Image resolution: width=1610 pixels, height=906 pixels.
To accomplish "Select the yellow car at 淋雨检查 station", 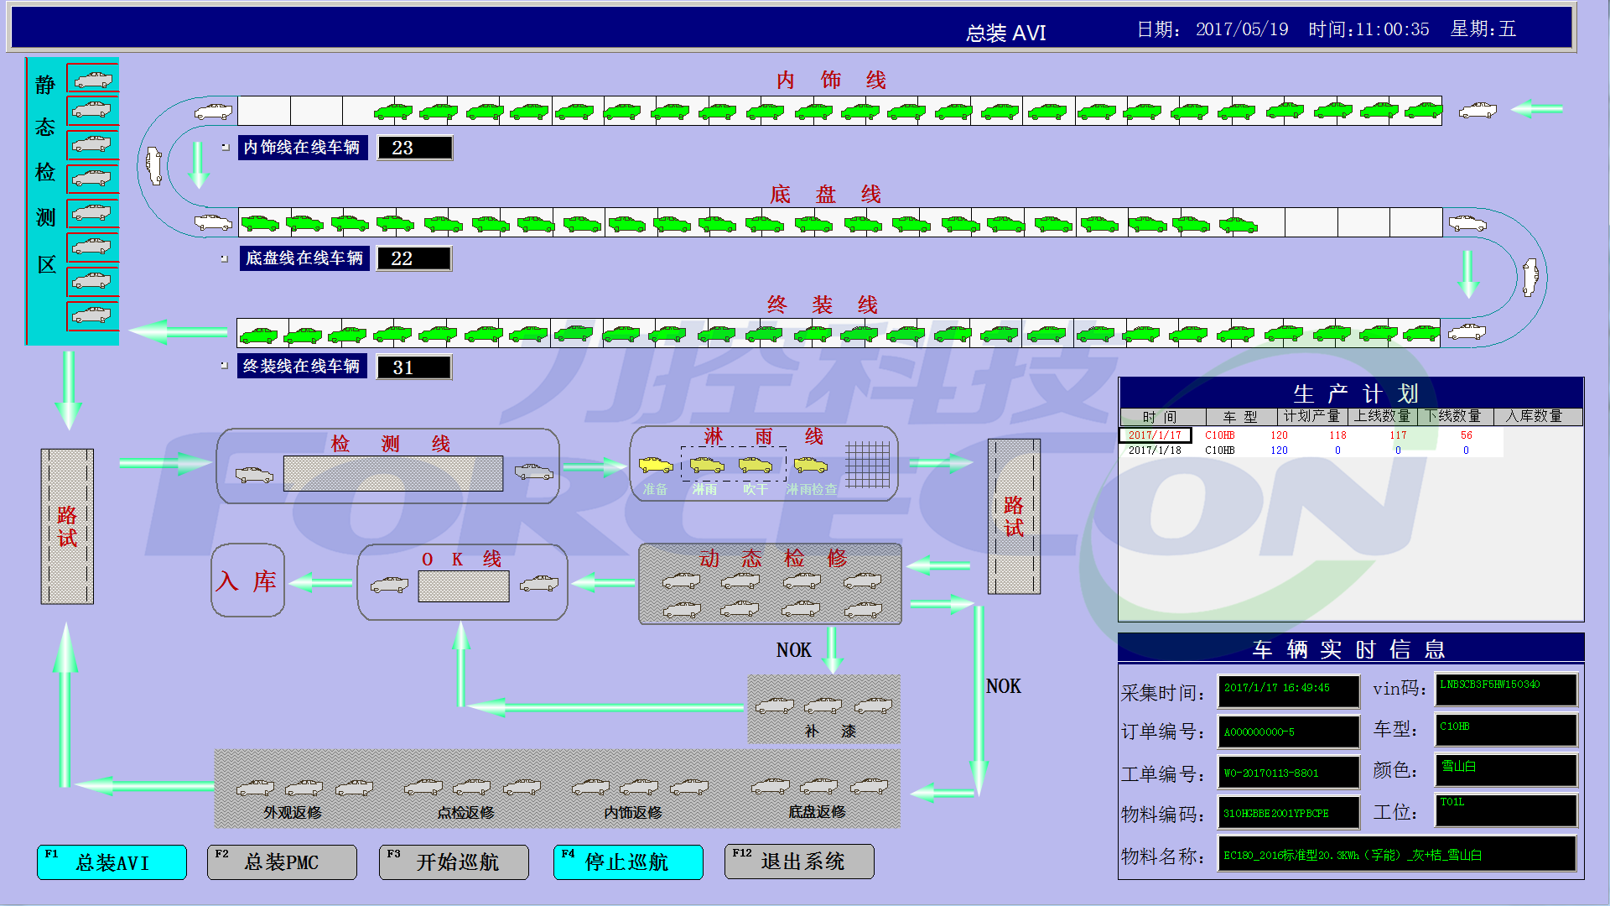I will (x=810, y=465).
